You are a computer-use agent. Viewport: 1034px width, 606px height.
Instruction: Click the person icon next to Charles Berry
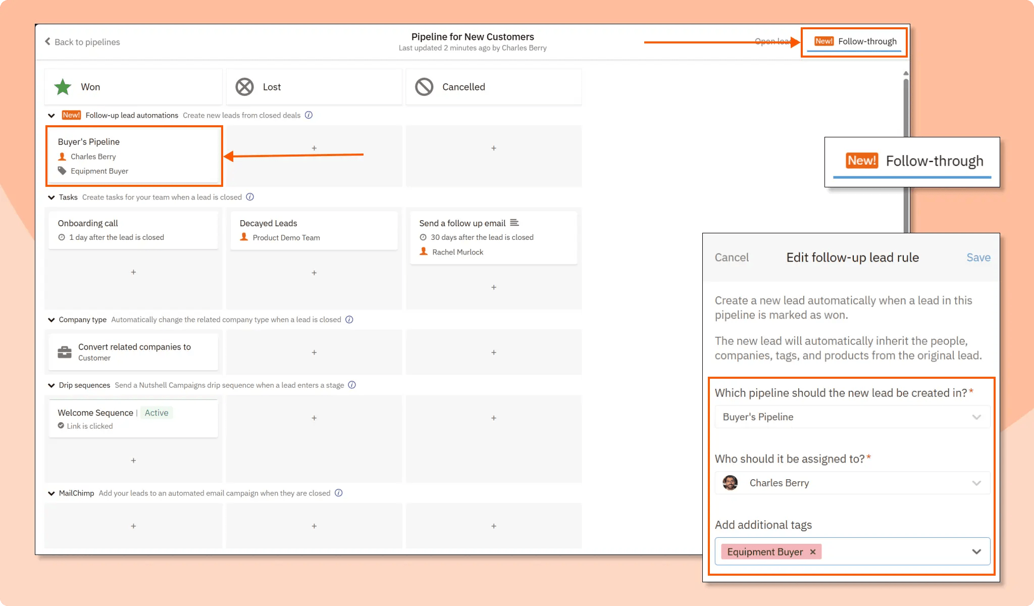point(62,157)
